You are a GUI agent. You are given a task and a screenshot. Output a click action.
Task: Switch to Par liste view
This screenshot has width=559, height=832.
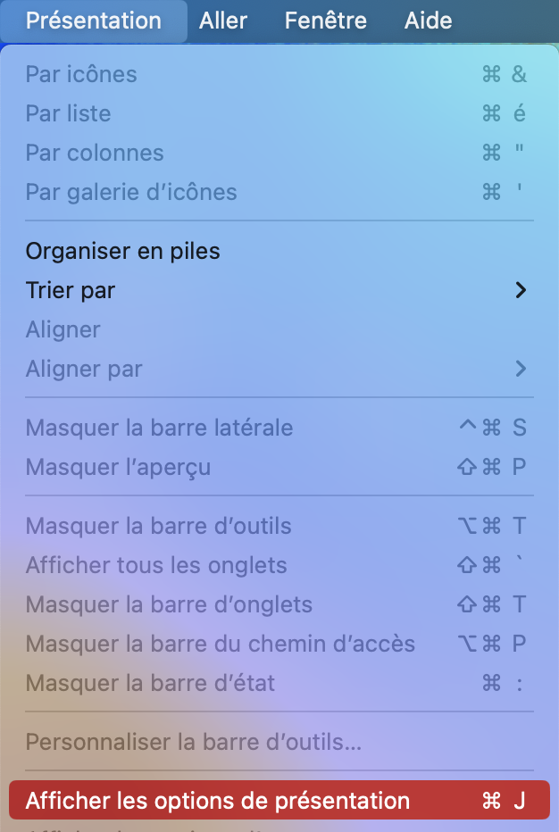tap(69, 113)
